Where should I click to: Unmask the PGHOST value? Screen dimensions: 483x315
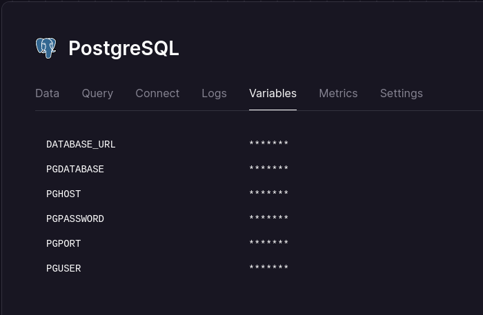click(x=268, y=194)
